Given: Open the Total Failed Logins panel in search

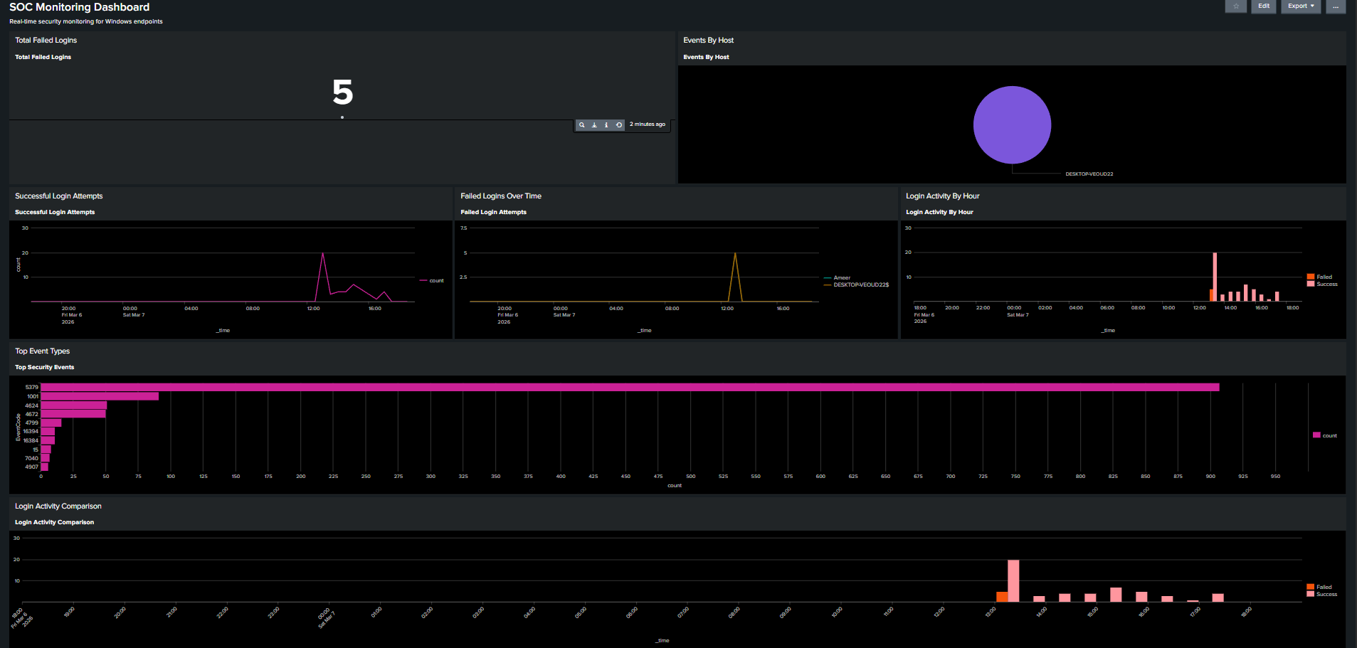Looking at the screenshot, I should coord(581,125).
